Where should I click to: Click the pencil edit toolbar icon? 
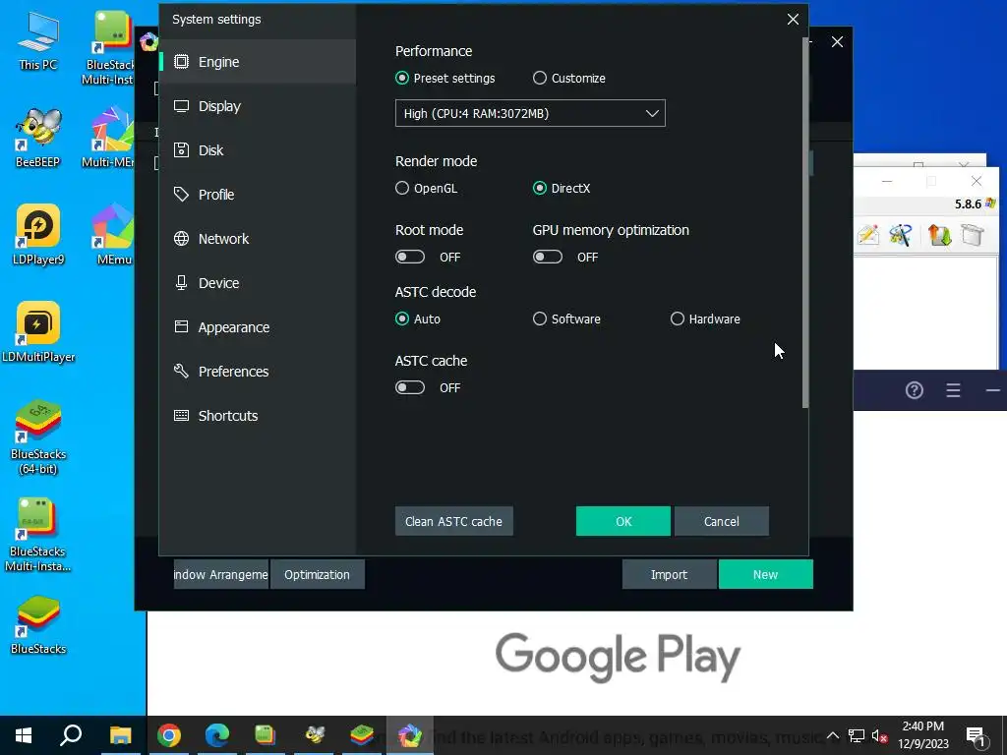point(867,235)
